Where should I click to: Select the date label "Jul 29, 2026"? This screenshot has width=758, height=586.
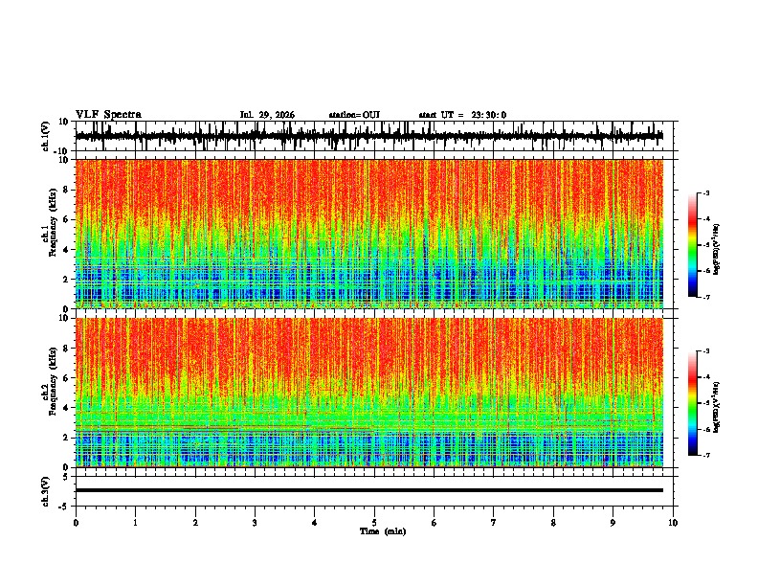pos(267,115)
